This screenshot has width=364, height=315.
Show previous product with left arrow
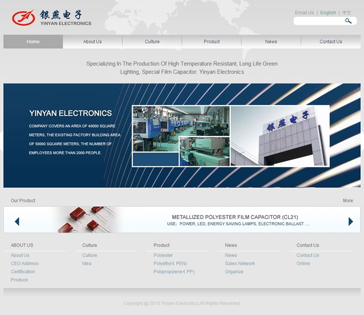(x=17, y=222)
